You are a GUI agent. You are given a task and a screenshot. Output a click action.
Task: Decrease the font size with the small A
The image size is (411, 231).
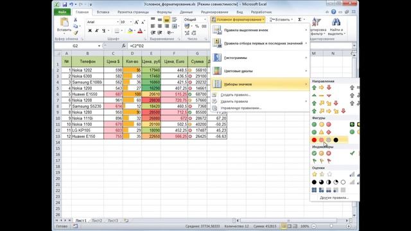click(x=143, y=22)
